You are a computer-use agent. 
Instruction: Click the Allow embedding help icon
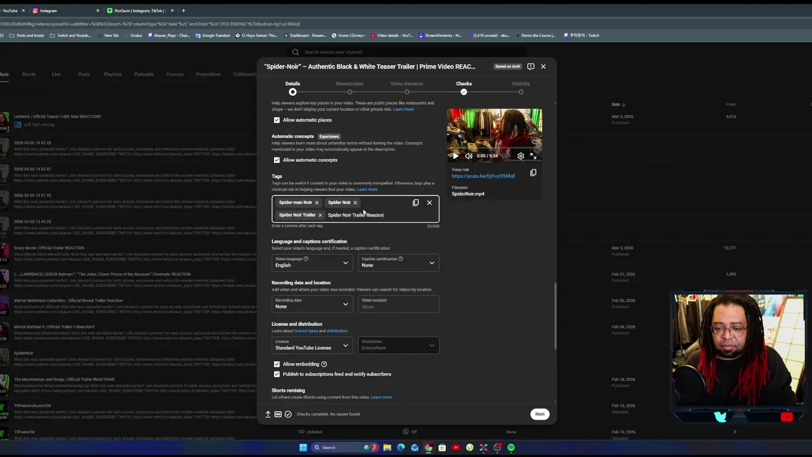coord(324,364)
